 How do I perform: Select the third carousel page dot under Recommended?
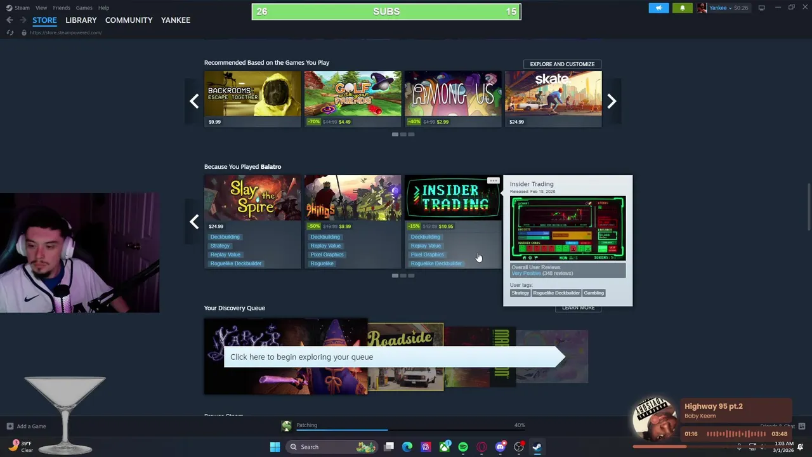(x=411, y=135)
